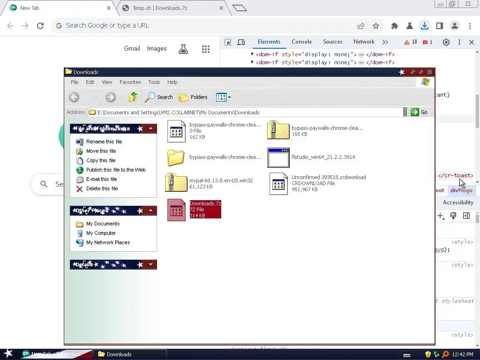Click Copy this file
This screenshot has height=360, width=480.
(x=101, y=160)
